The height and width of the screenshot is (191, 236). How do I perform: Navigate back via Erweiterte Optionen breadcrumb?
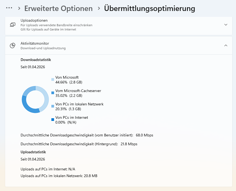tap(58, 8)
